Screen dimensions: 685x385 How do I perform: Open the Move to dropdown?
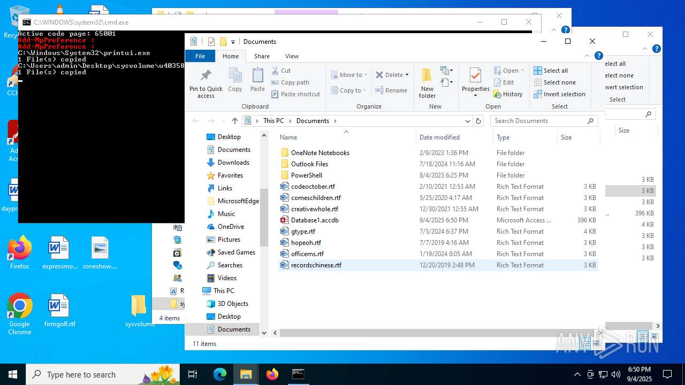coord(348,75)
